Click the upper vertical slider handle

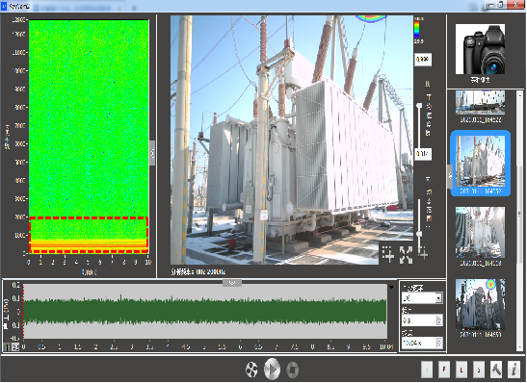click(x=419, y=106)
